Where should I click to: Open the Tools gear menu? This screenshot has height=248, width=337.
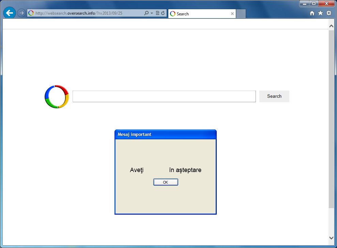pos(329,13)
